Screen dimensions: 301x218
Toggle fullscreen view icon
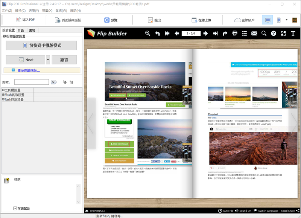pyautogui.click(x=283, y=34)
